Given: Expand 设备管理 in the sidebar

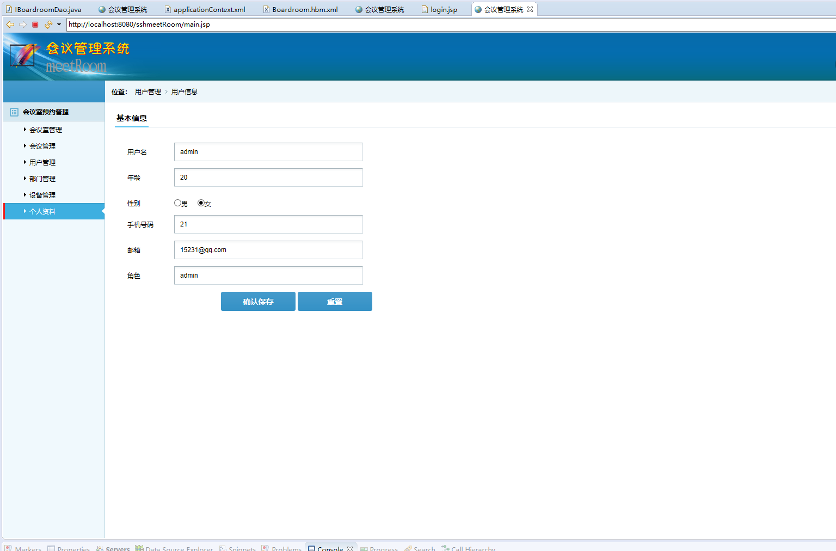Looking at the screenshot, I should coord(42,195).
